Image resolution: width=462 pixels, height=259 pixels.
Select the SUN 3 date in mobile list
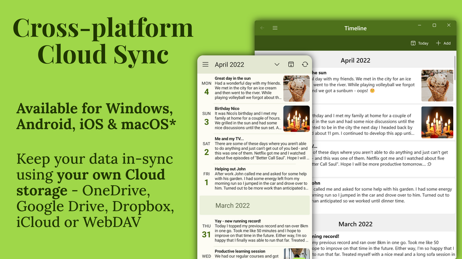click(x=206, y=119)
